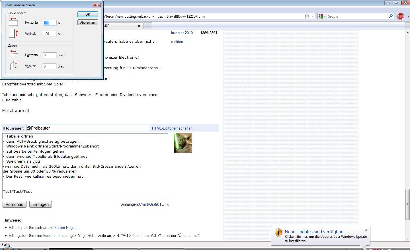410x250 pixels.
Task: Open a new tab with the plus button
Action: pyautogui.click(x=147, y=26)
